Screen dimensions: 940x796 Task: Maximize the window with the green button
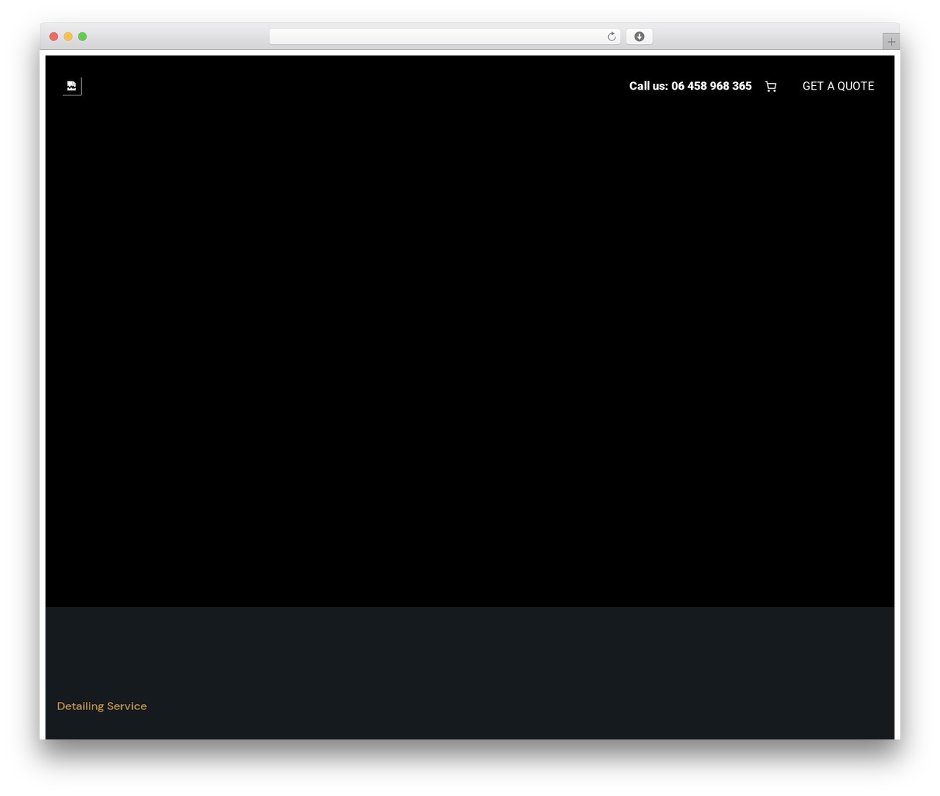click(82, 37)
